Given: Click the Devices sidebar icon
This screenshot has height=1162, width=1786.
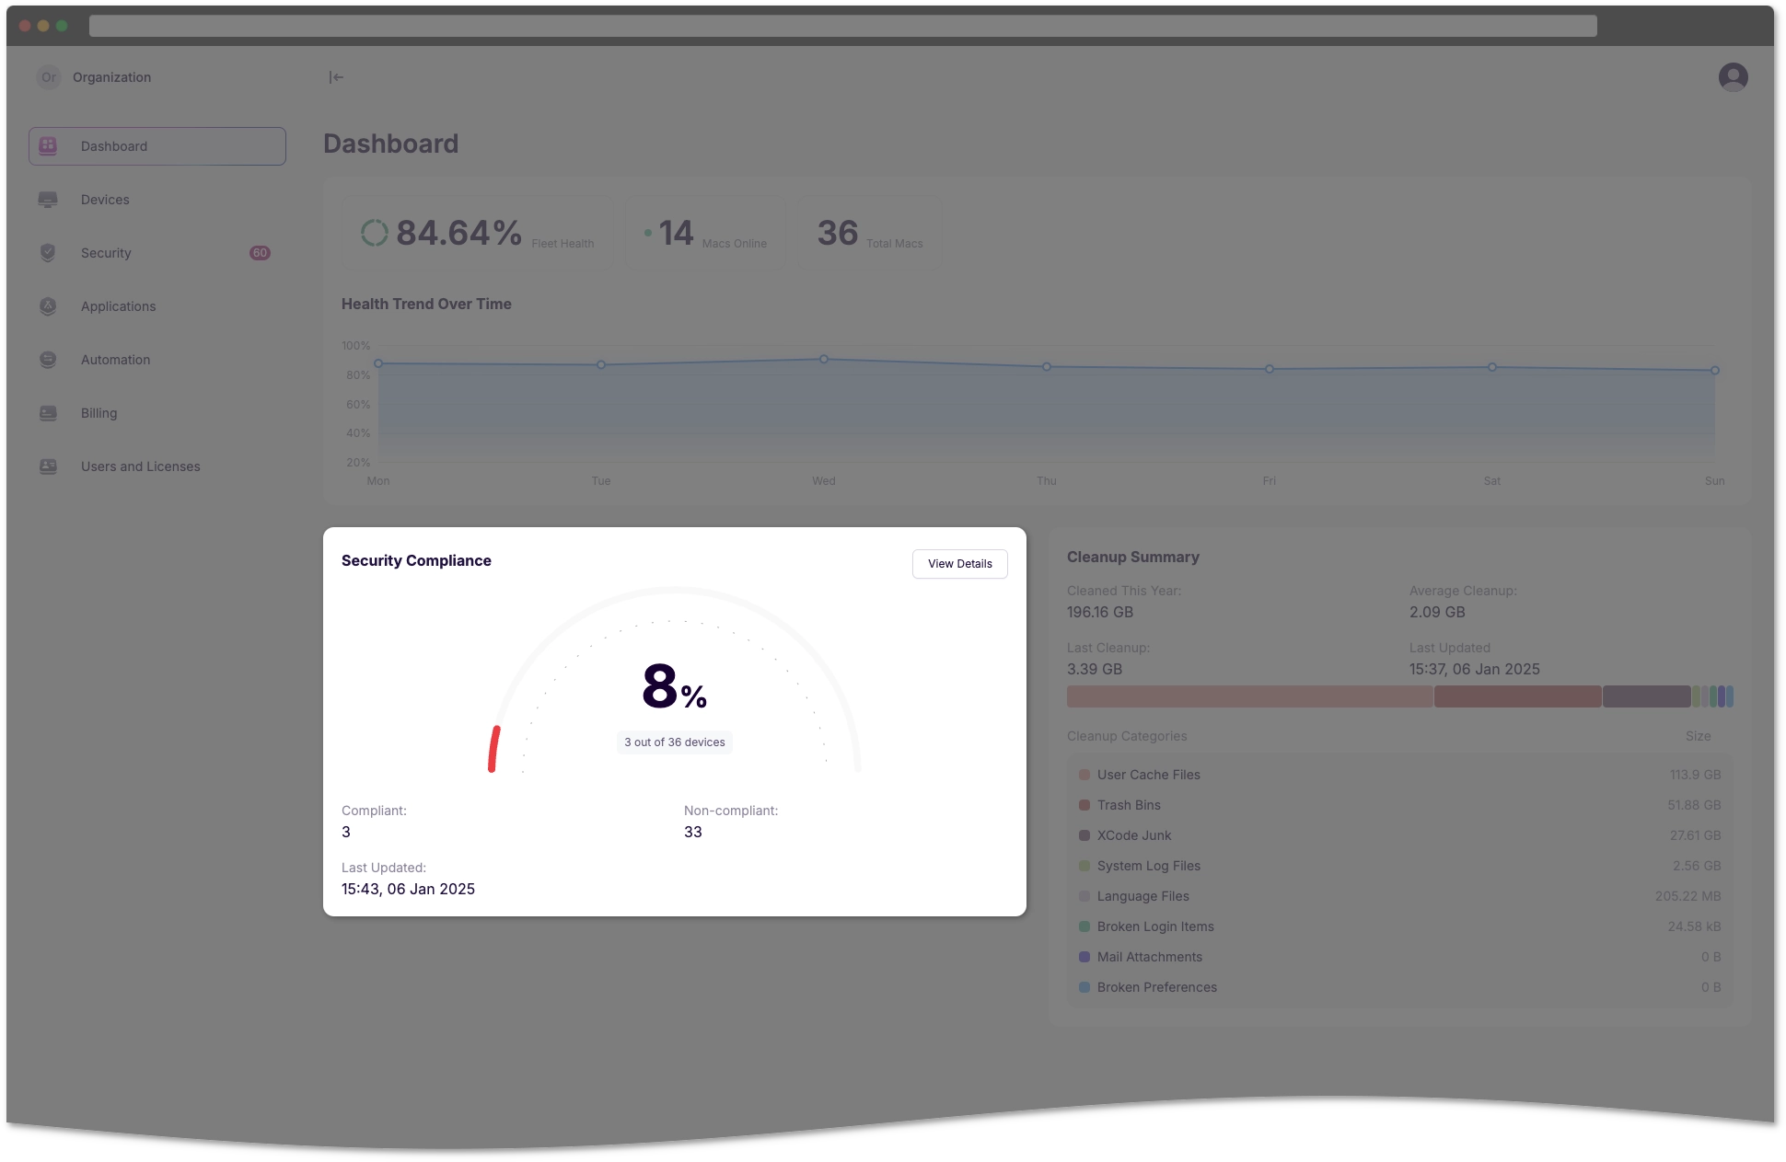Looking at the screenshot, I should (x=48, y=199).
